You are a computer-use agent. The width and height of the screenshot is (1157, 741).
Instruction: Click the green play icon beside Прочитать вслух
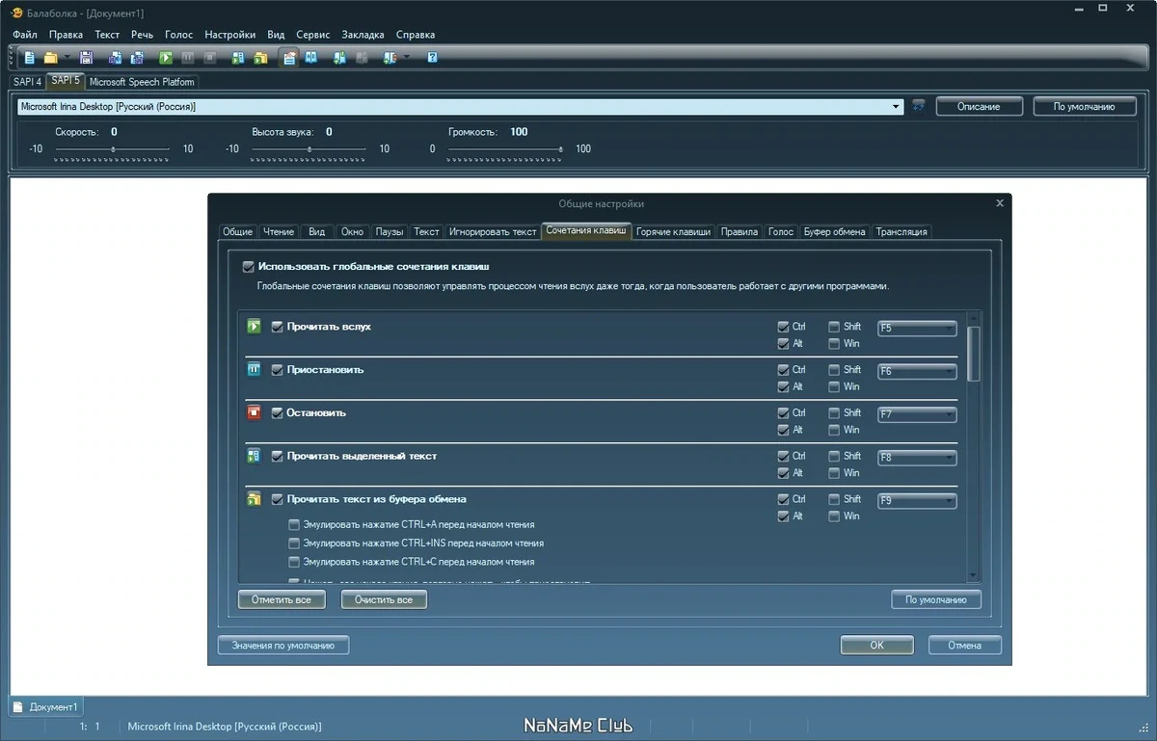pos(255,327)
